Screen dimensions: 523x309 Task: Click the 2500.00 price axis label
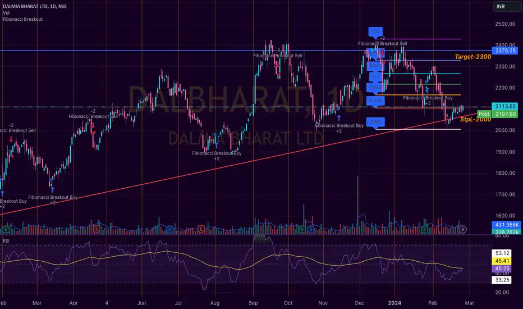pyautogui.click(x=505, y=24)
